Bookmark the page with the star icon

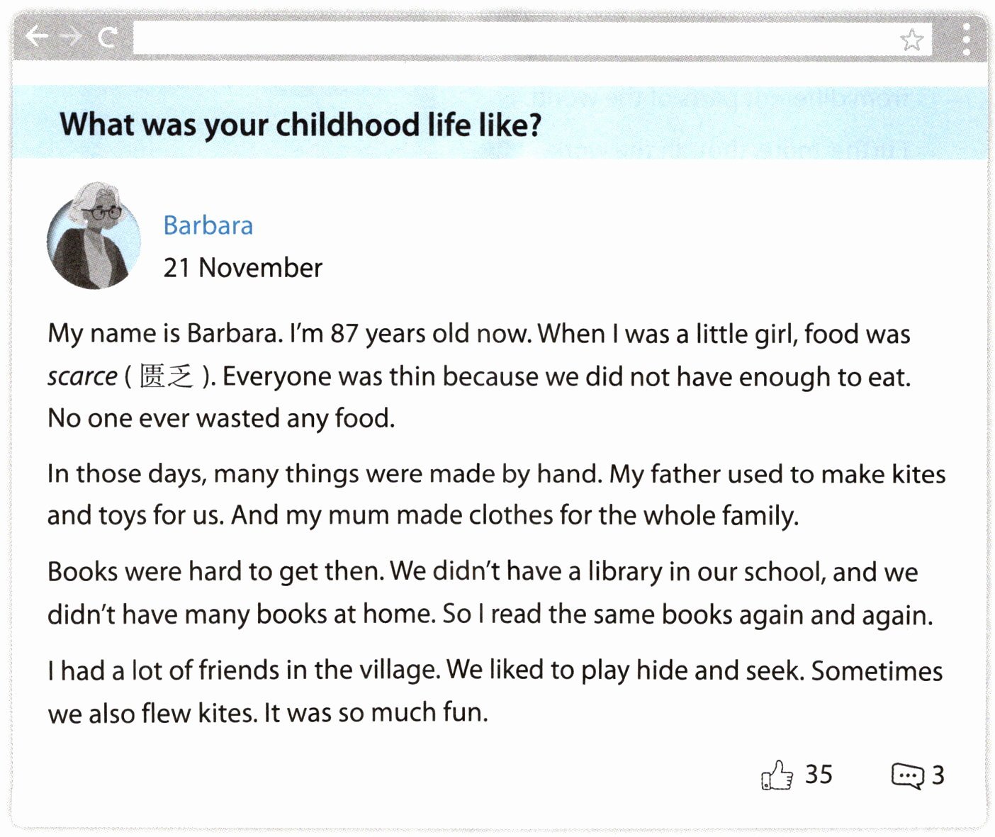point(911,40)
